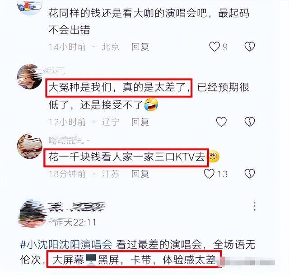Dislike the Beijing comment using broken heart
Viewport: 289px width, 275px height.
coord(250,47)
